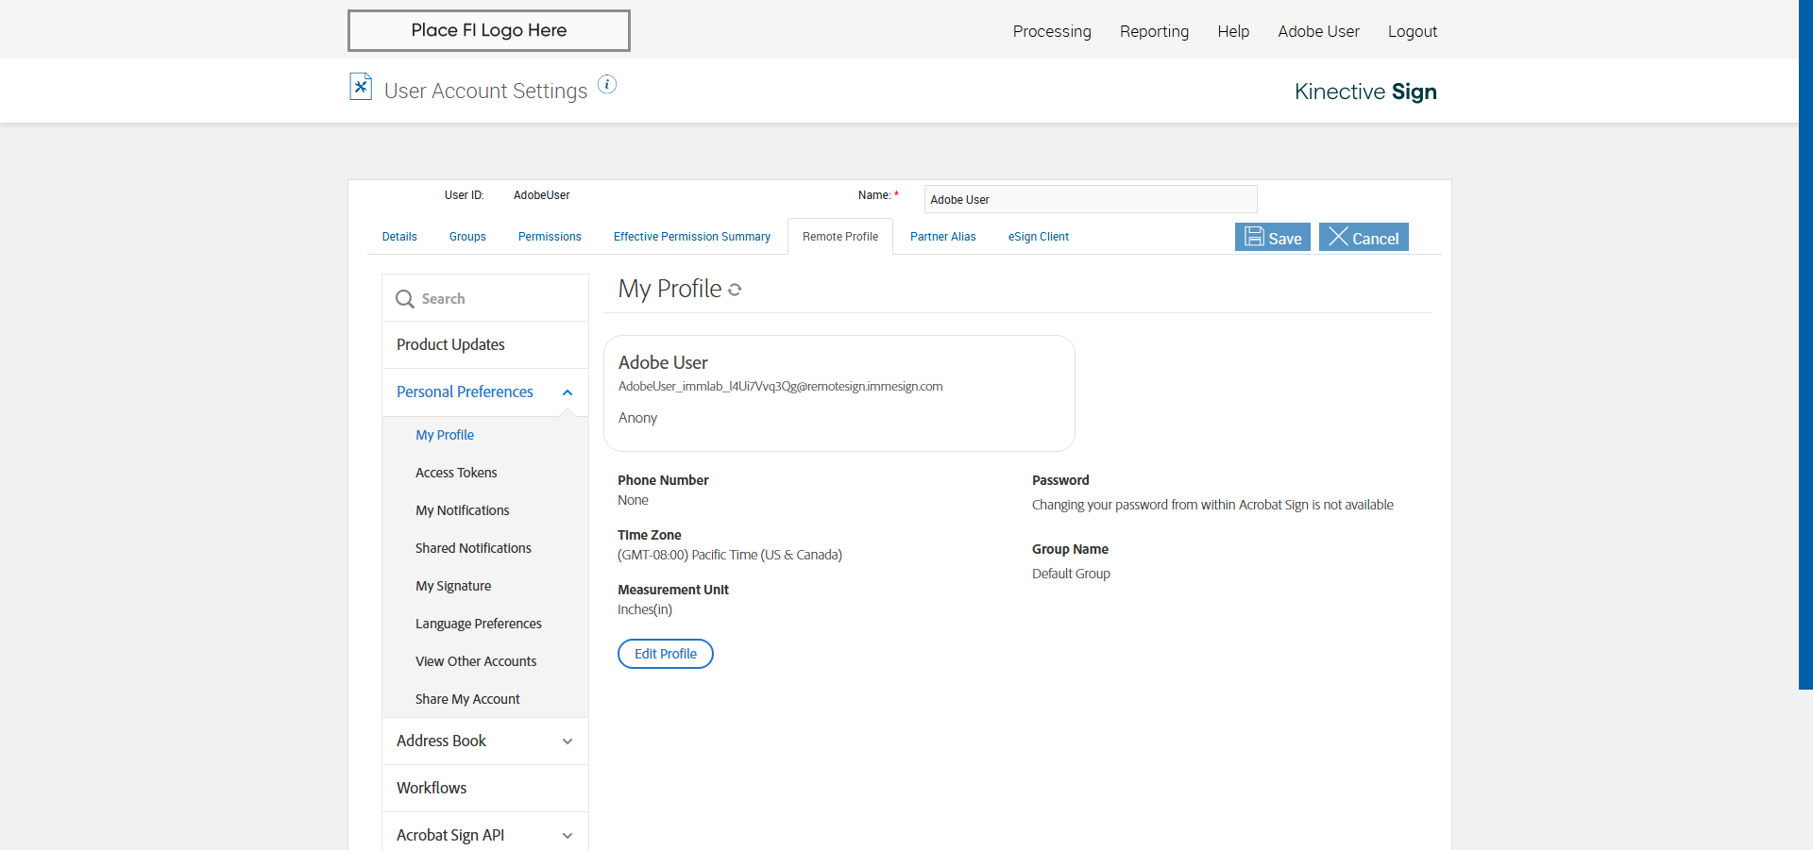Save the user account settings

point(1272,238)
